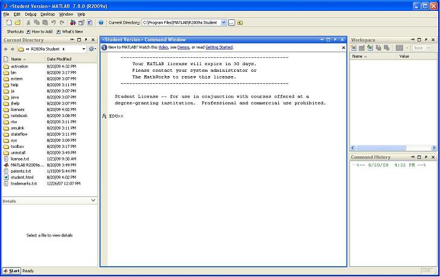
Task: Open Profiler via toolbar icon
Action: (x=90, y=22)
